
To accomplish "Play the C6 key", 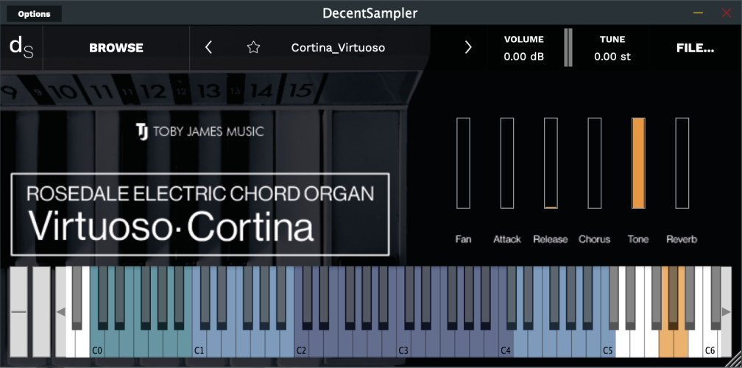I will coord(710,345).
